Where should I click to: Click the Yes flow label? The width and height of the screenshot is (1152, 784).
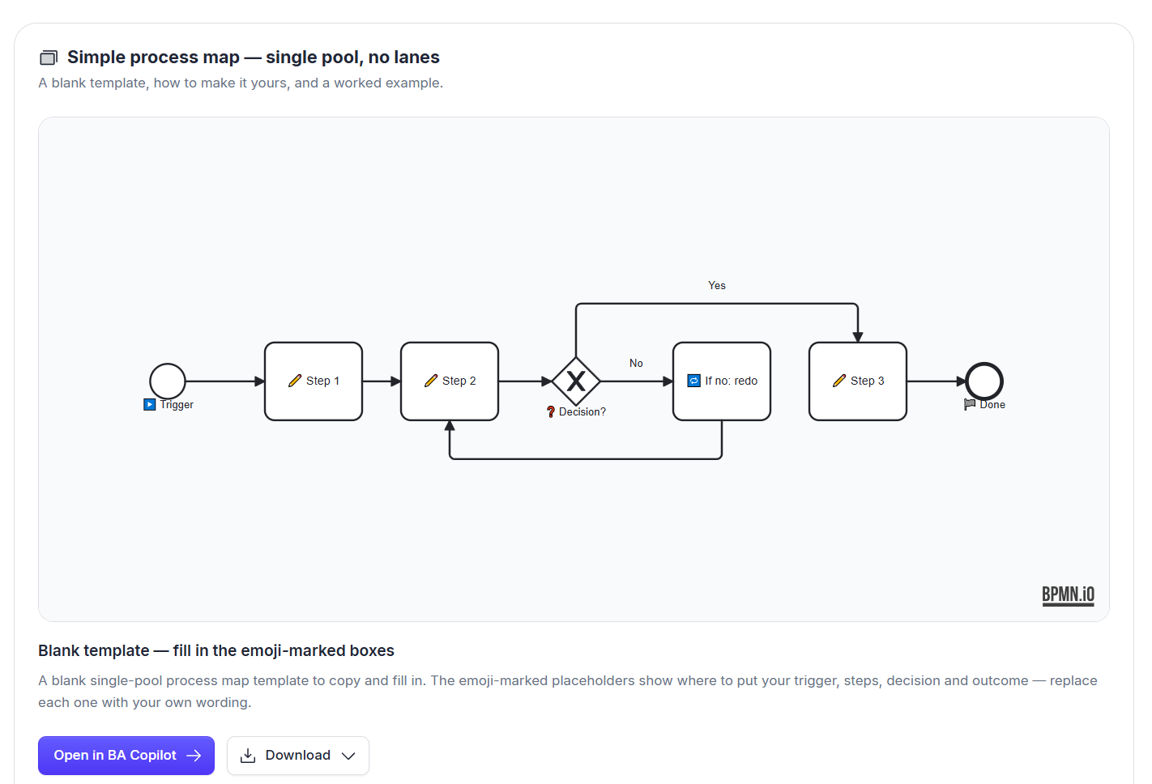[717, 285]
